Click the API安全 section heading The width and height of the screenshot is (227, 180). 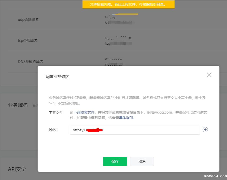[x=17, y=169]
